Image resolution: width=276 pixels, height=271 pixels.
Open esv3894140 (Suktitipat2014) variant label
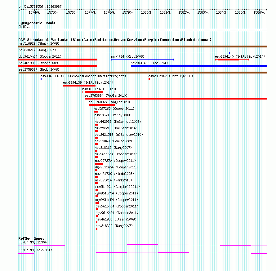[x=240, y=56]
